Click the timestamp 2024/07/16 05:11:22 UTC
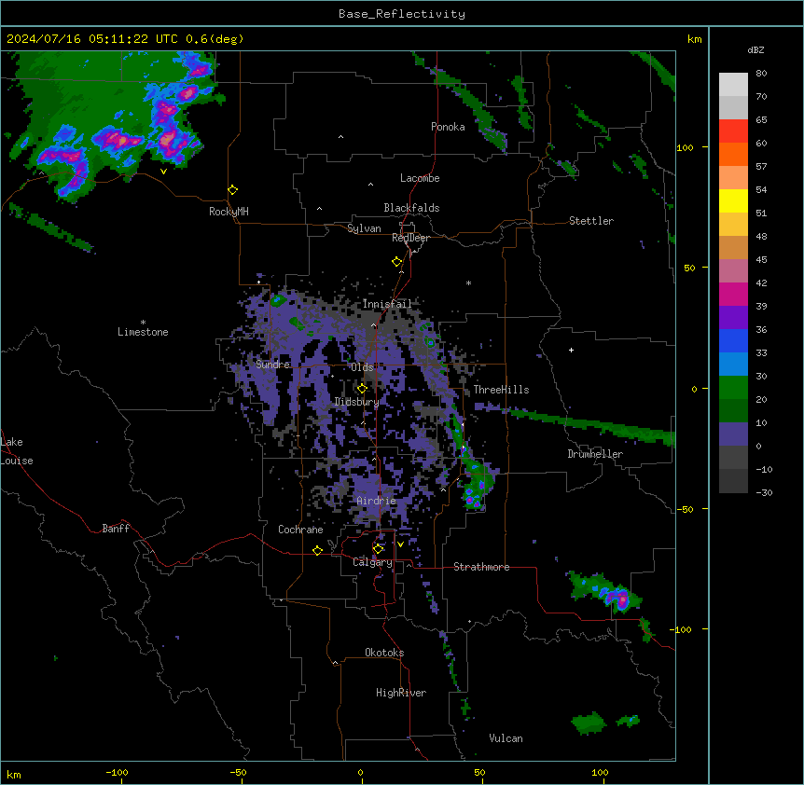 coord(91,39)
